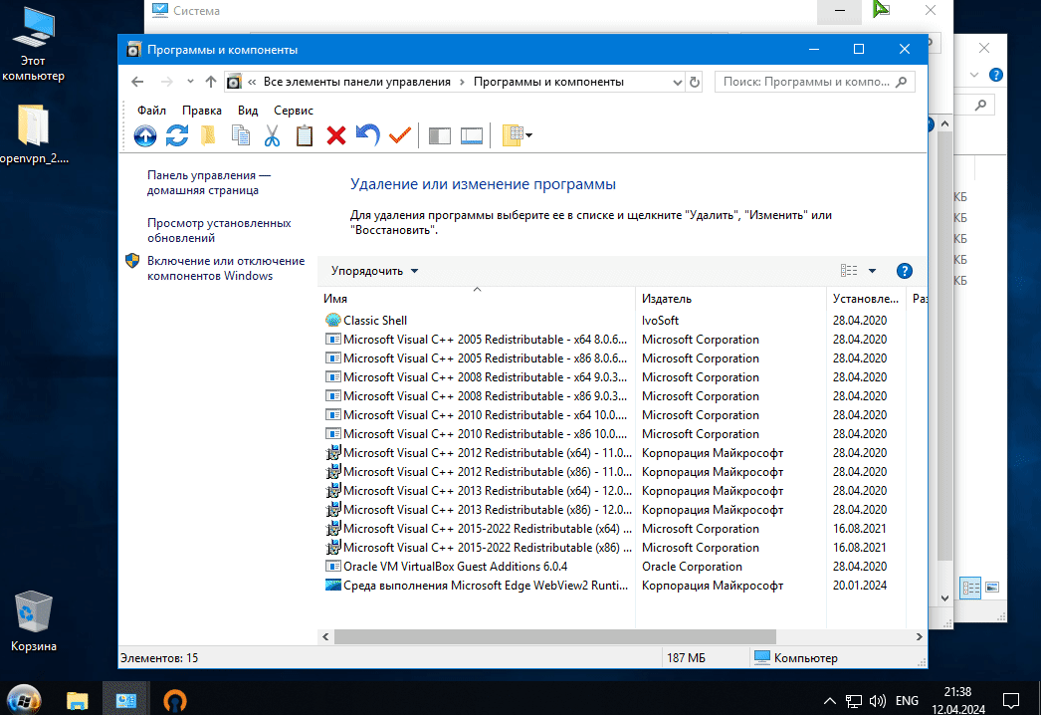This screenshot has width=1041, height=715.
Task: Show hidden system tray icons chevron
Action: (830, 700)
